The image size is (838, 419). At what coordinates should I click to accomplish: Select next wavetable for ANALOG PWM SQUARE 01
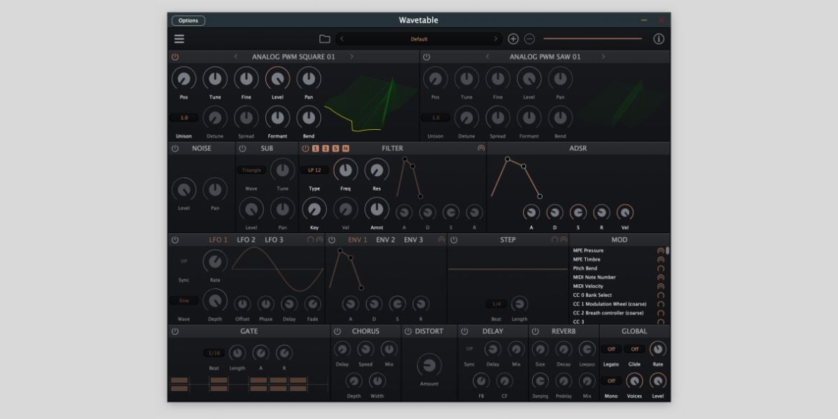coord(351,57)
